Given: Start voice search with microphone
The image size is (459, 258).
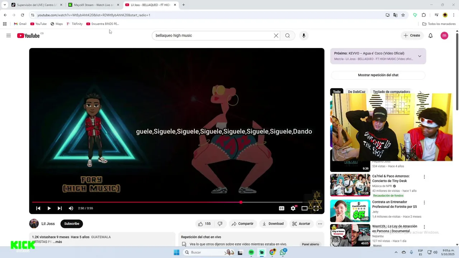Looking at the screenshot, I should pyautogui.click(x=304, y=35).
